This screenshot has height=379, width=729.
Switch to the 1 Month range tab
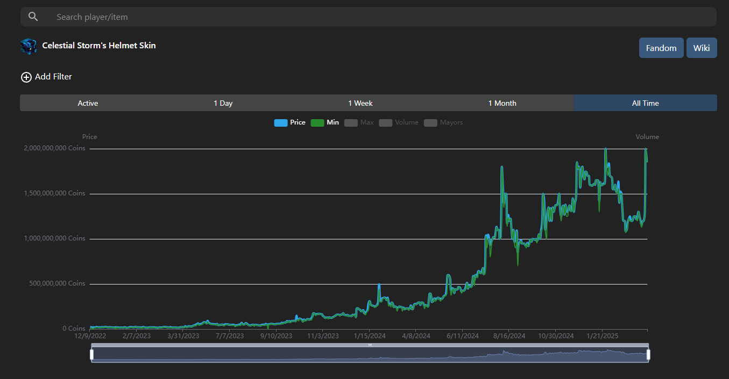pos(502,103)
